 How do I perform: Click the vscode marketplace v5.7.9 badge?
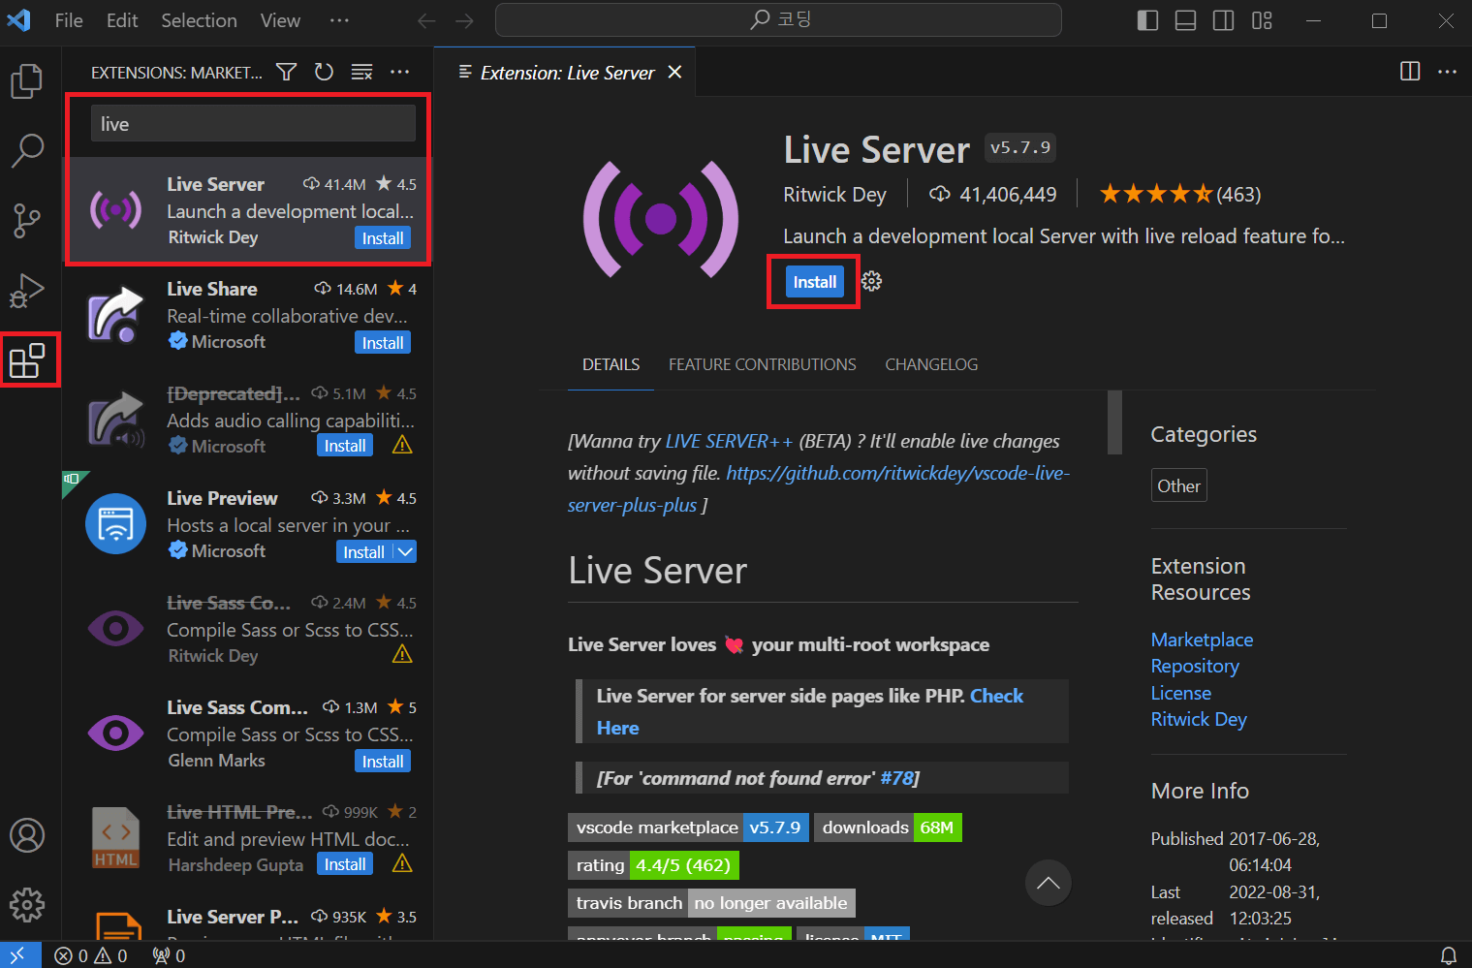688,827
